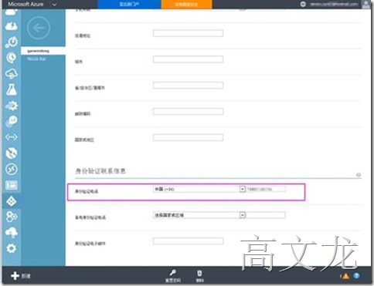Click the Microsoft Azure logo text
Viewport: 374px width, 286px height.
(25, 4)
